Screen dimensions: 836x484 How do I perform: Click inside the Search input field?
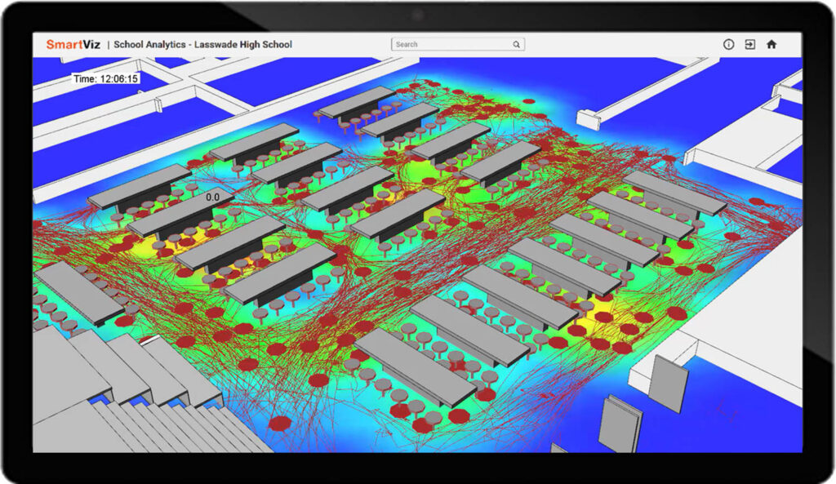pyautogui.click(x=449, y=44)
